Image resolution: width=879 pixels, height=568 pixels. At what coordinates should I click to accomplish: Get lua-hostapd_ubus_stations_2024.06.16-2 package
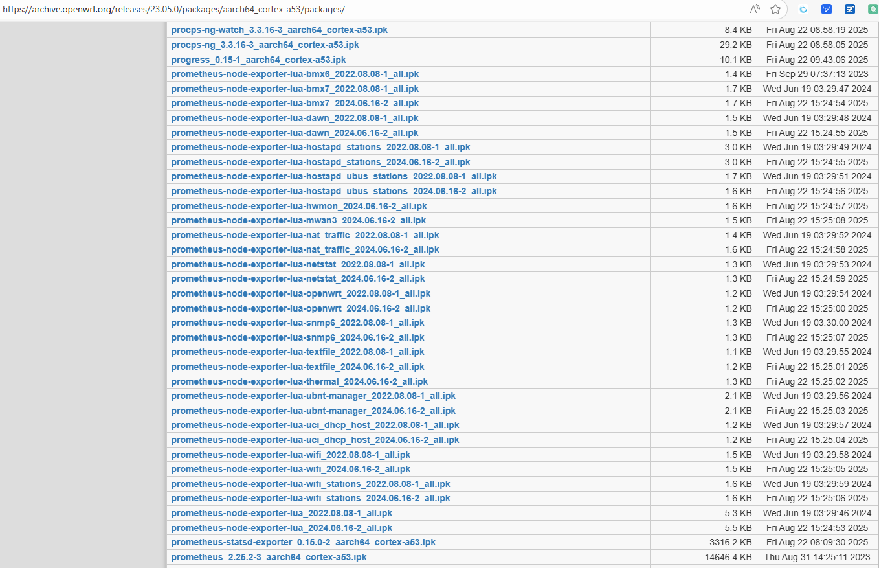click(x=334, y=191)
